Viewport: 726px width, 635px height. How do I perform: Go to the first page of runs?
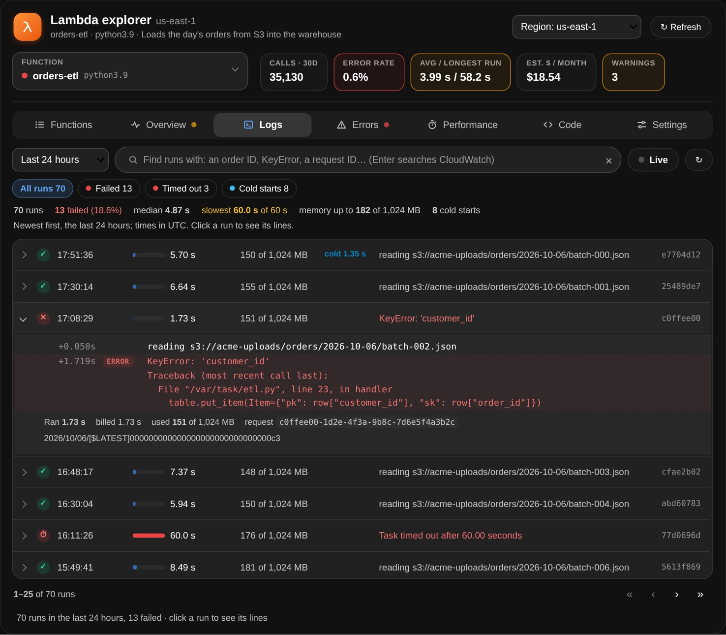tap(630, 595)
